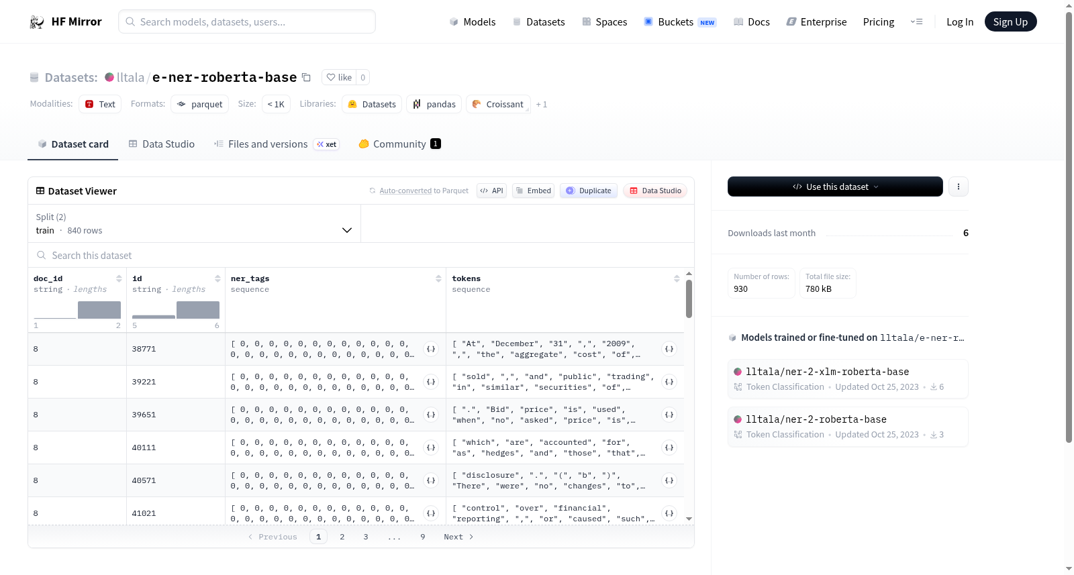Sort the id column
Image resolution: width=1074 pixels, height=575 pixels.
(x=217, y=278)
